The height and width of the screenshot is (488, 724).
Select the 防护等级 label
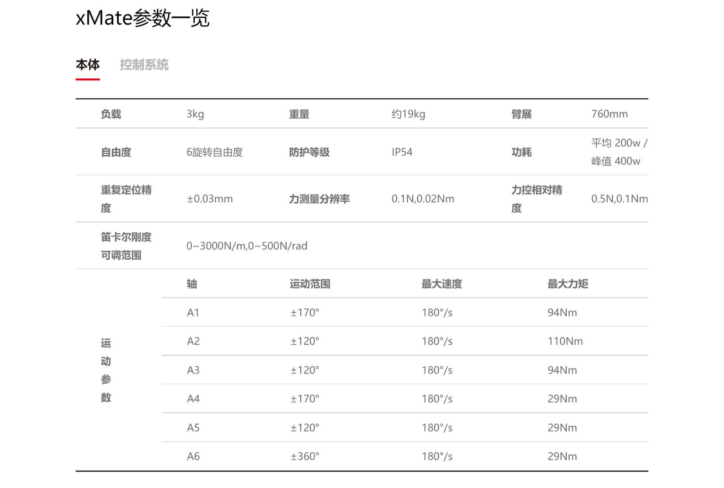point(309,152)
